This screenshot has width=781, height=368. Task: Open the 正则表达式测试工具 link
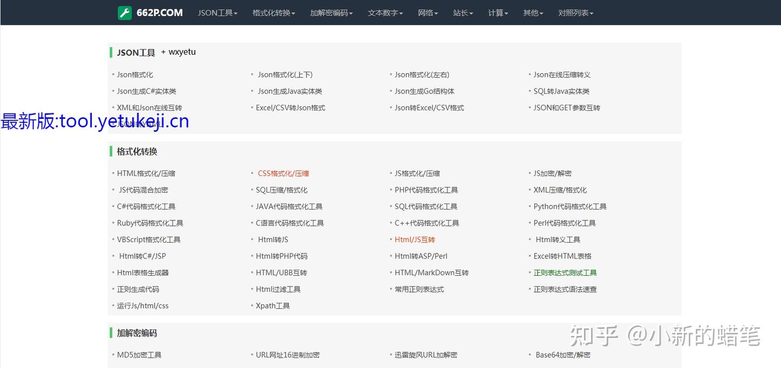(x=566, y=272)
